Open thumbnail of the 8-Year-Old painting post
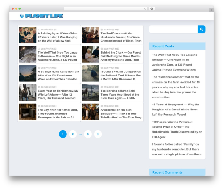 (28, 35)
